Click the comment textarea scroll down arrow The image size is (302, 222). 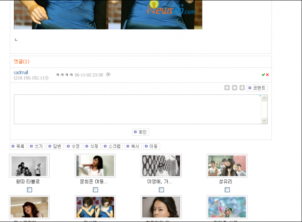[264, 121]
